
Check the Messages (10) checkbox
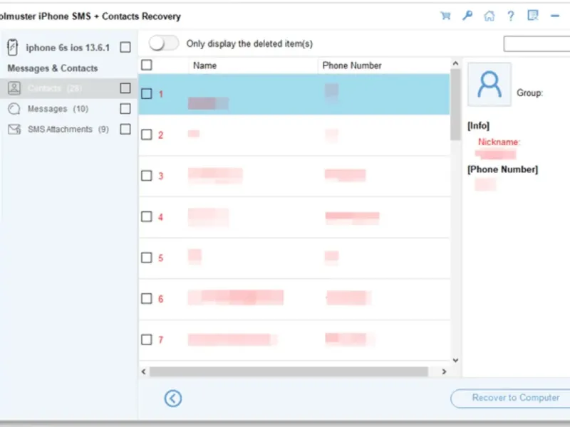(125, 109)
